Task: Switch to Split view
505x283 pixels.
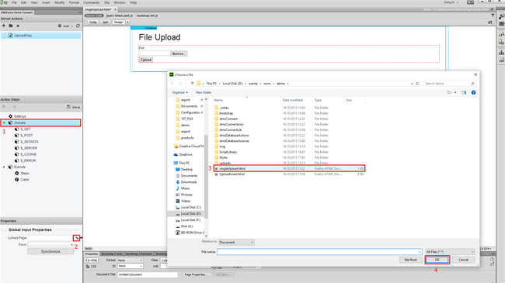Action: 106,22
